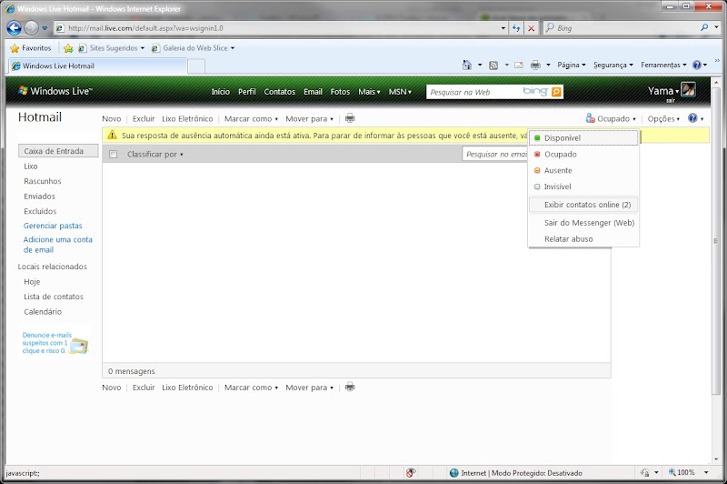The image size is (727, 484).
Task: Set status to Ausente
Action: click(x=583, y=170)
